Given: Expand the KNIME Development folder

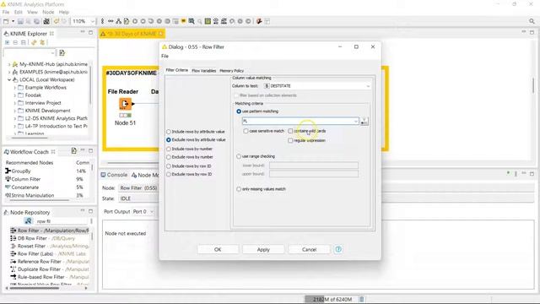Looking at the screenshot, I should pos(15,111).
